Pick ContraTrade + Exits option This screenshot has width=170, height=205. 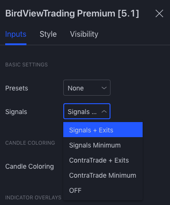(x=103, y=160)
